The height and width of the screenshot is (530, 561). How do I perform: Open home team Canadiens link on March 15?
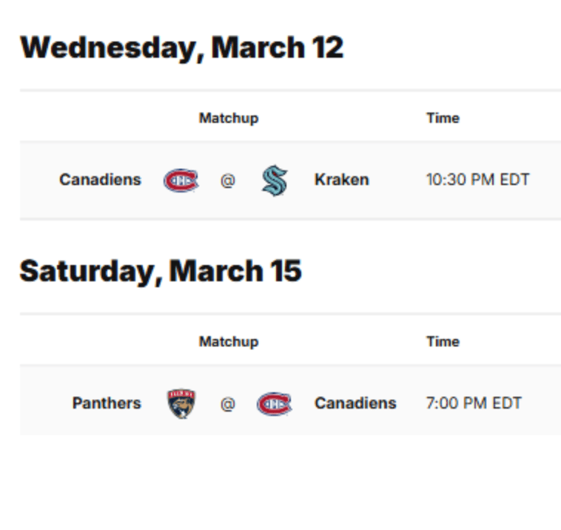tap(355, 403)
